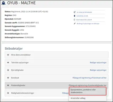This screenshot has height=102, width=113.
Task: Click the Rådighedsindskrænkninger label
Action: coord(22,93)
